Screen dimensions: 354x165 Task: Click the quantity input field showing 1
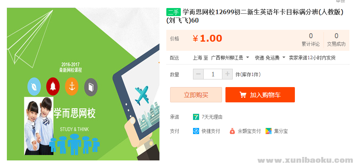point(213,74)
